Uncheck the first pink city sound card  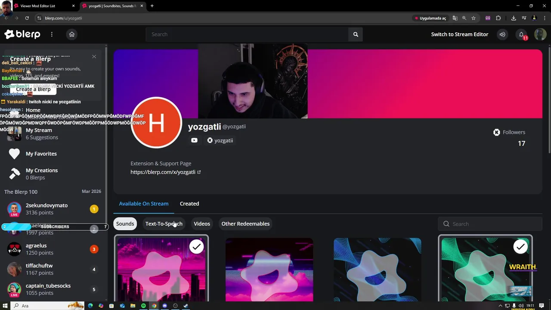point(197,247)
